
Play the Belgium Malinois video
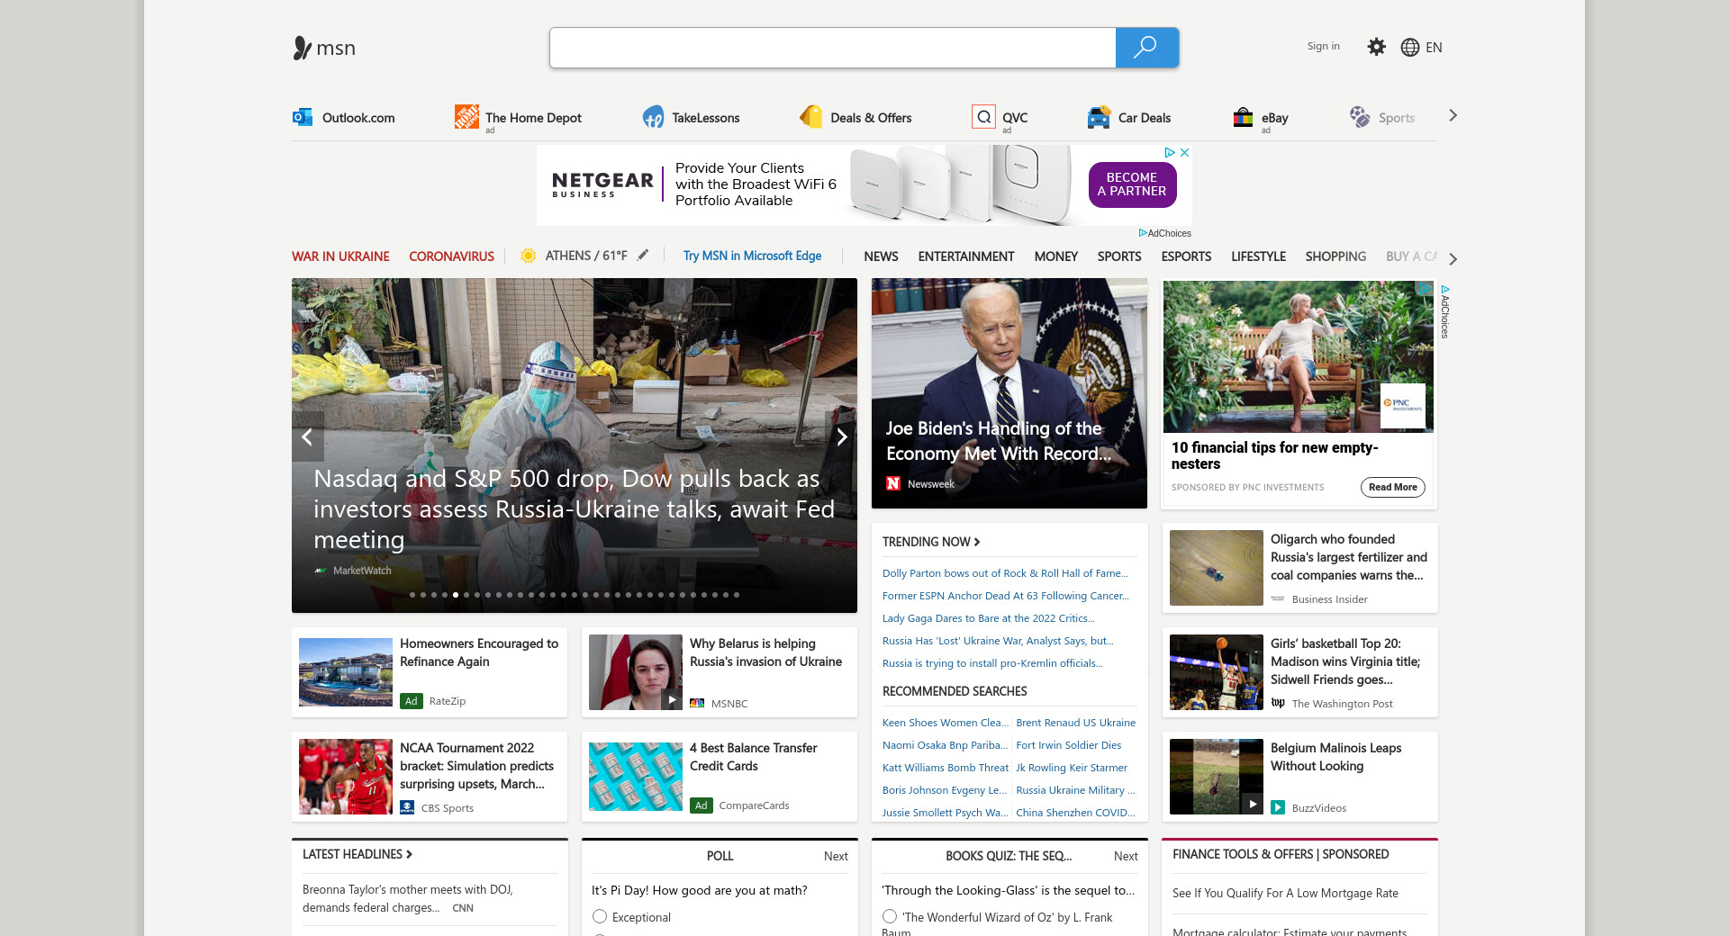(x=1252, y=804)
